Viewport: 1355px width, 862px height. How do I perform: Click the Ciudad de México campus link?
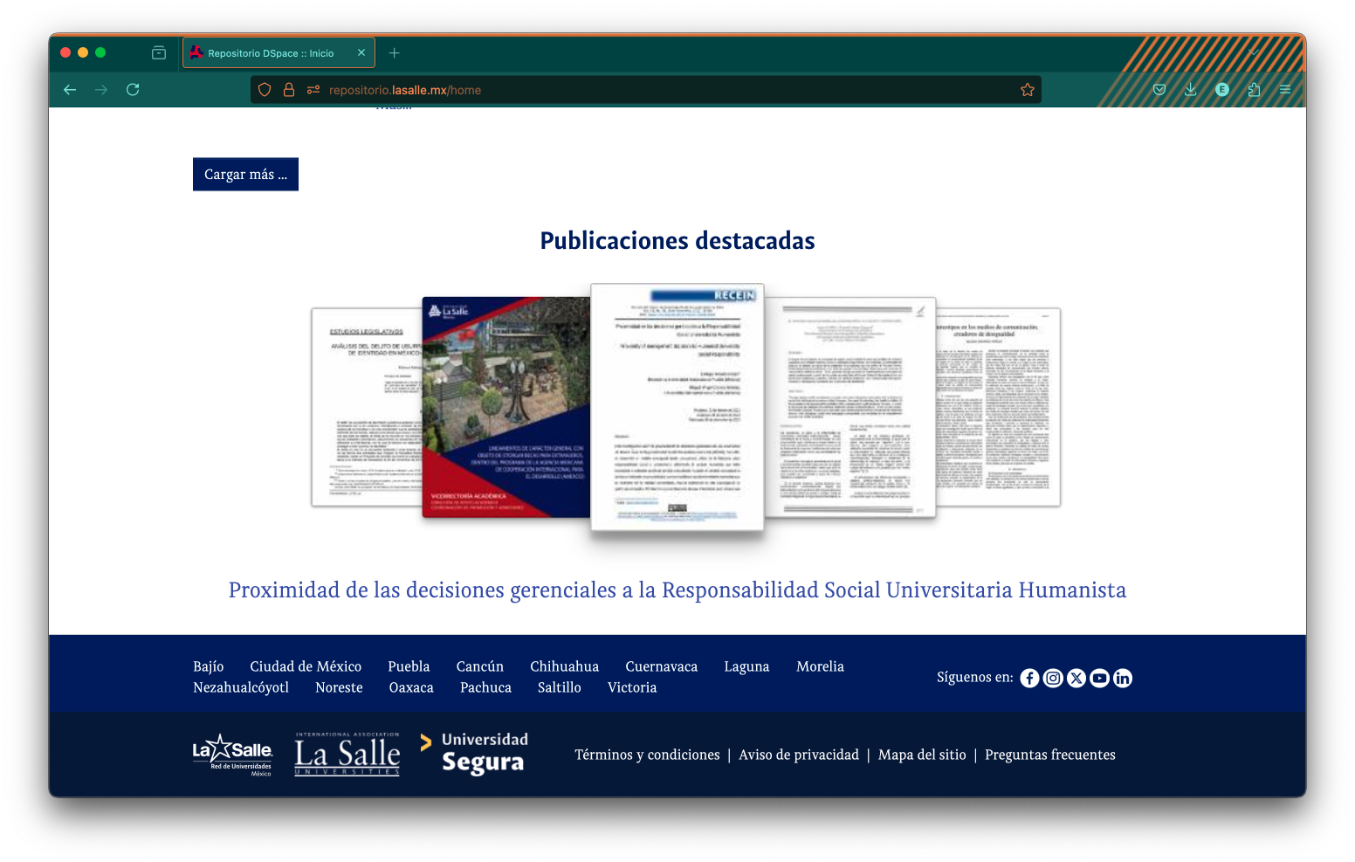(306, 666)
